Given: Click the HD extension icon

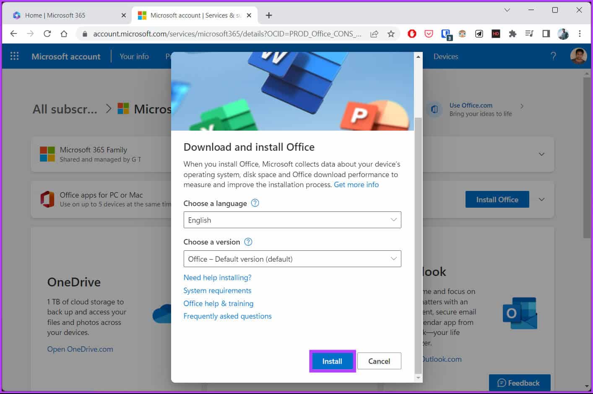Looking at the screenshot, I should [x=496, y=33].
